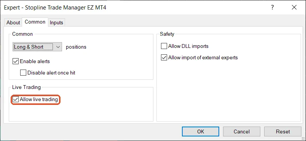Switch to the About tab
Image resolution: width=306 pixels, height=141 pixels.
13,22
